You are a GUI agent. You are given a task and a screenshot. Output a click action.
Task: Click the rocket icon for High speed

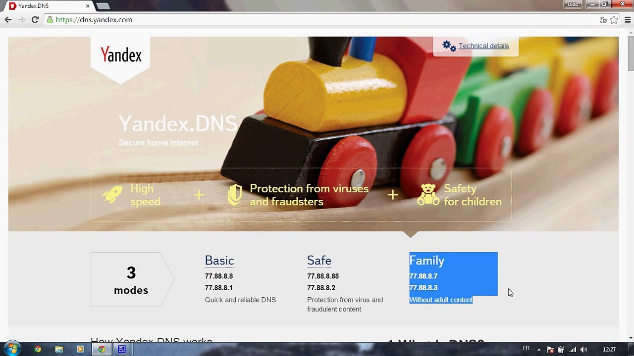click(x=112, y=194)
